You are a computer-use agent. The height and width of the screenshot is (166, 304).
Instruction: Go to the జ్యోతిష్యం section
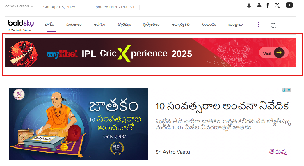(x=124, y=25)
